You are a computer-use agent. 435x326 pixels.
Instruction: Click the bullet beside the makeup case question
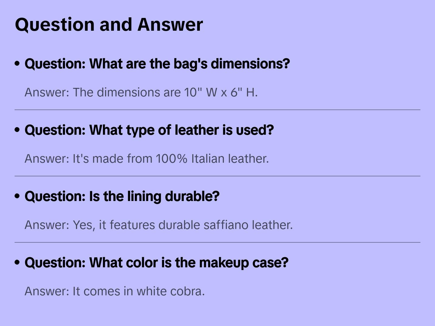(x=17, y=262)
